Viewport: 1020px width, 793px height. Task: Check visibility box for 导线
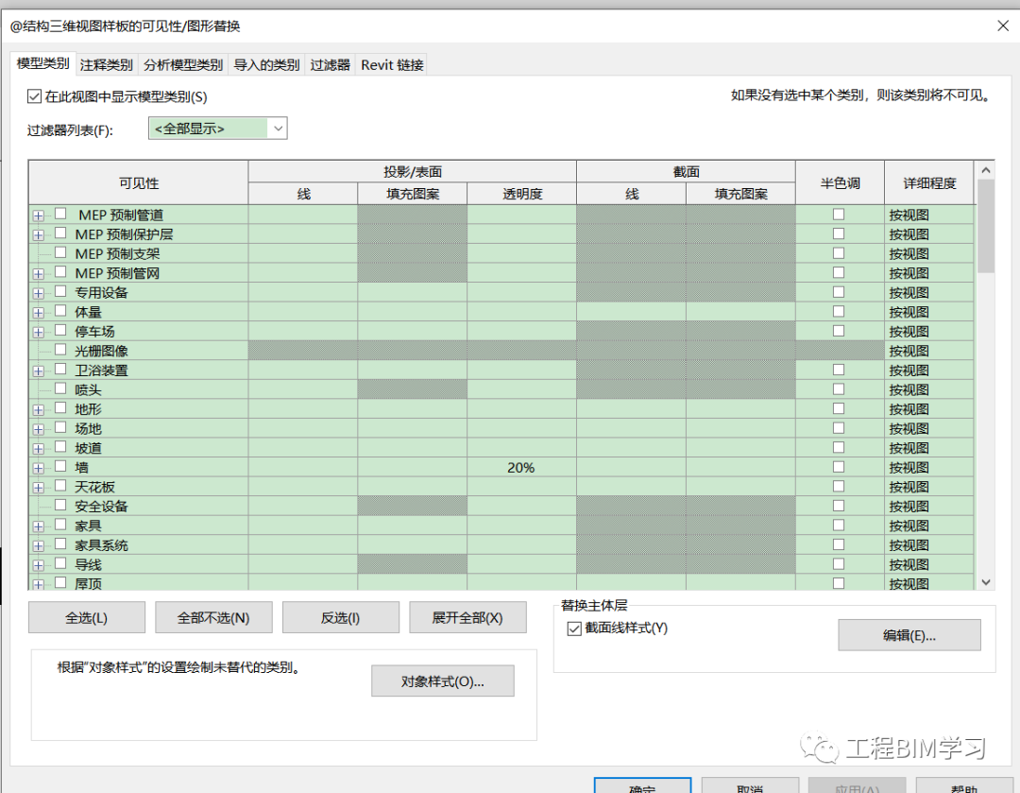point(60,563)
